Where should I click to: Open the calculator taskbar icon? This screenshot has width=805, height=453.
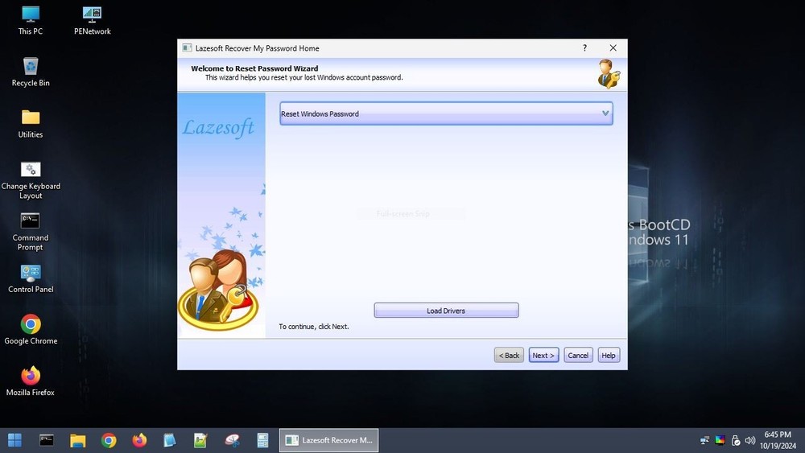(263, 440)
